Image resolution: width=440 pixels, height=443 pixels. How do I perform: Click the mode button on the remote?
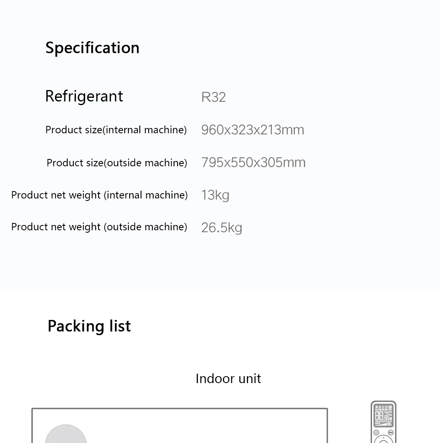tap(390, 433)
